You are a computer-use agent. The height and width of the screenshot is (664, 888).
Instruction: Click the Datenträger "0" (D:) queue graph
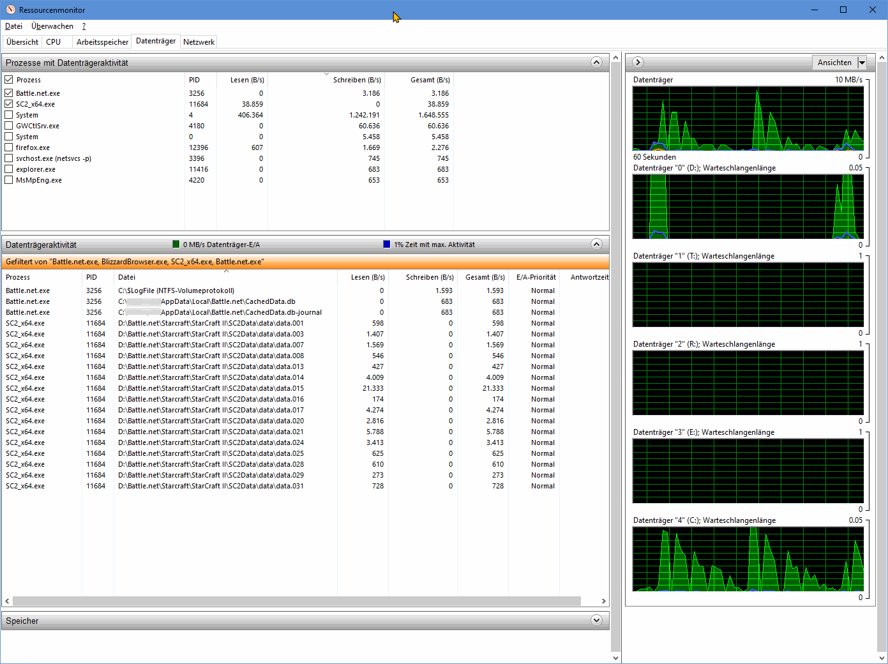click(x=748, y=206)
